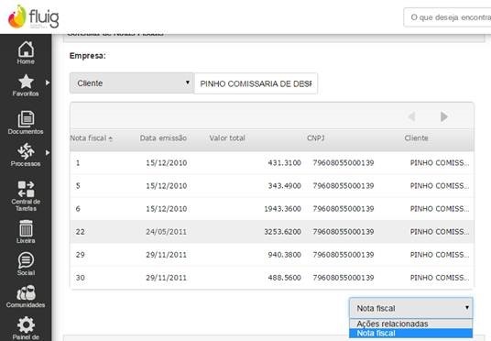Select row with nota fiscal 30

pos(272,278)
